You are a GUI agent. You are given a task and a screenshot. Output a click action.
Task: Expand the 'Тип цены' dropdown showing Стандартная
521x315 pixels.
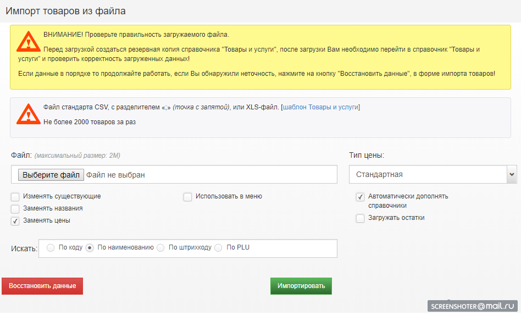433,174
